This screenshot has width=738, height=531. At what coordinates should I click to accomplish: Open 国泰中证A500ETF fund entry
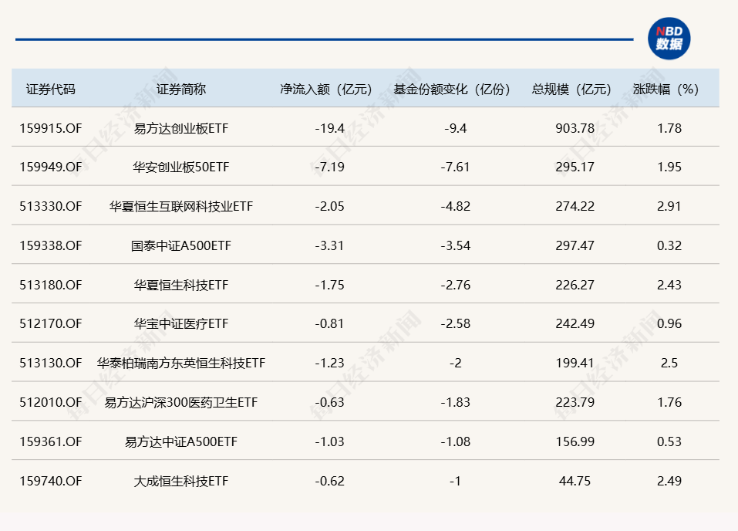coord(181,246)
